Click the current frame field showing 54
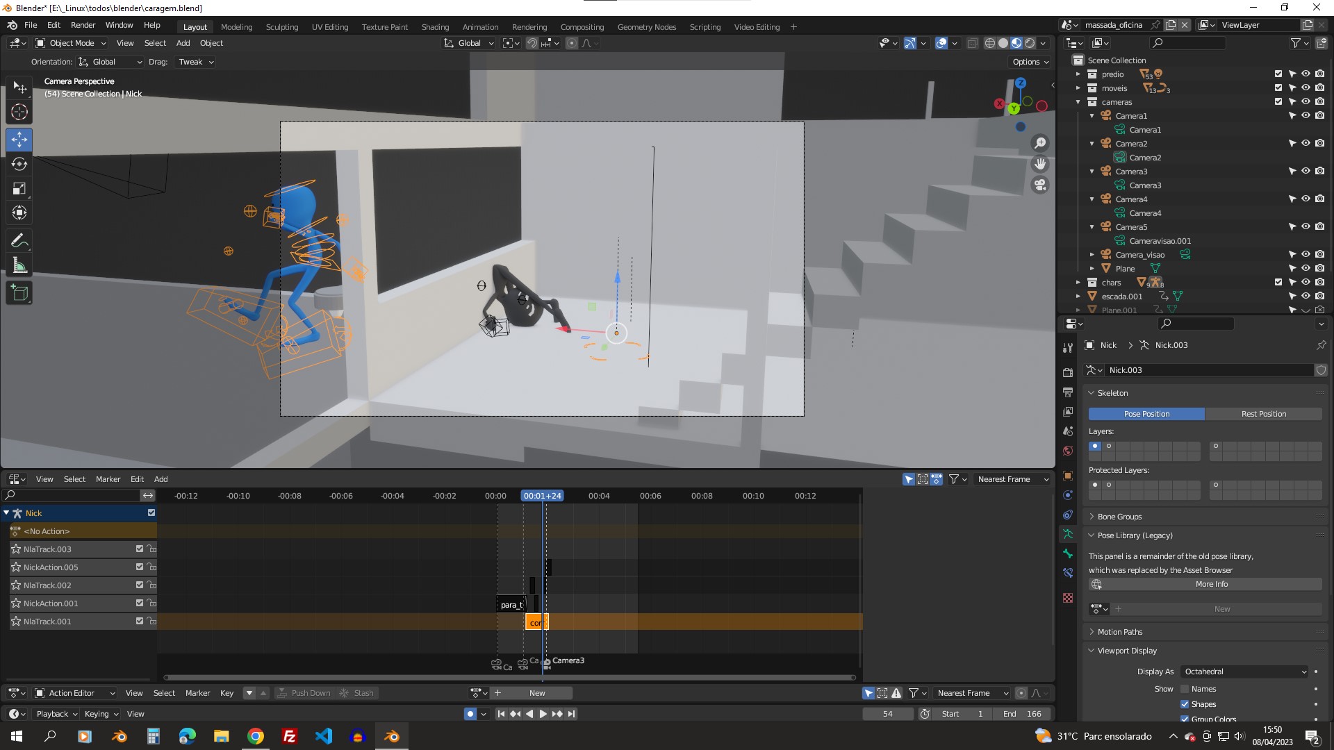The height and width of the screenshot is (750, 1334). [887, 714]
